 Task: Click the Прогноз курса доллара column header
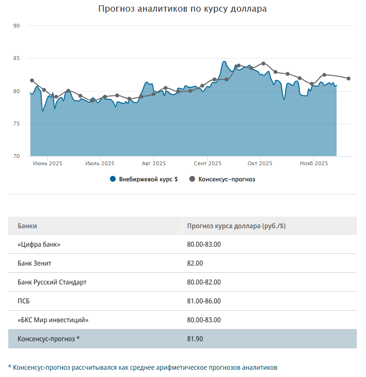[x=236, y=226]
